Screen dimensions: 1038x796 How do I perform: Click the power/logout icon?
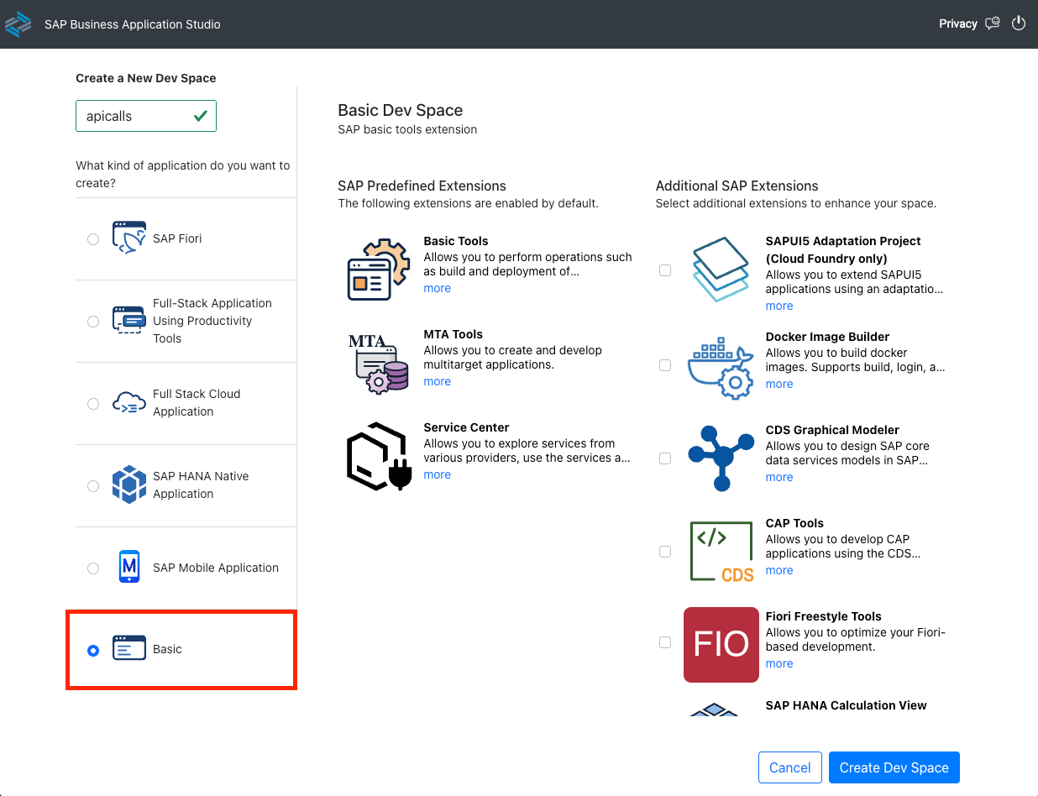(1019, 24)
